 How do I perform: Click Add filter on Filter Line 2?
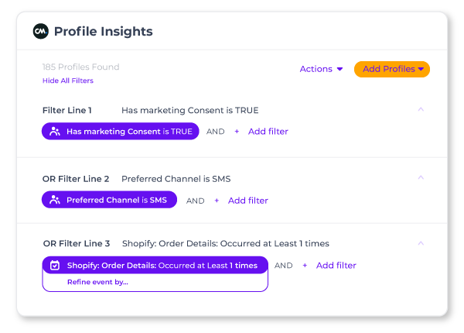247,201
